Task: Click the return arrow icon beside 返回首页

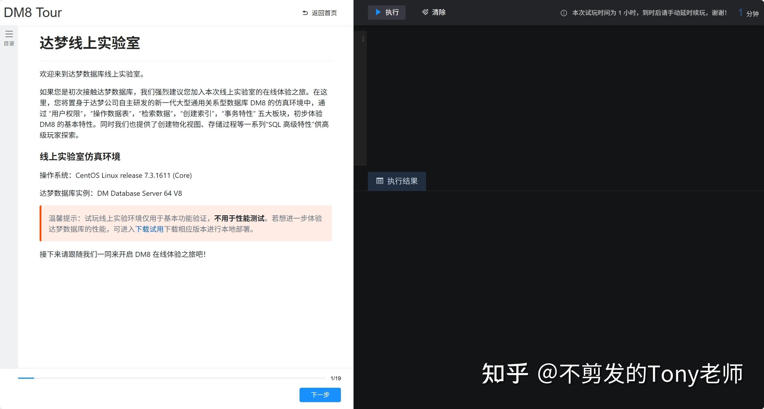Action: (x=305, y=13)
